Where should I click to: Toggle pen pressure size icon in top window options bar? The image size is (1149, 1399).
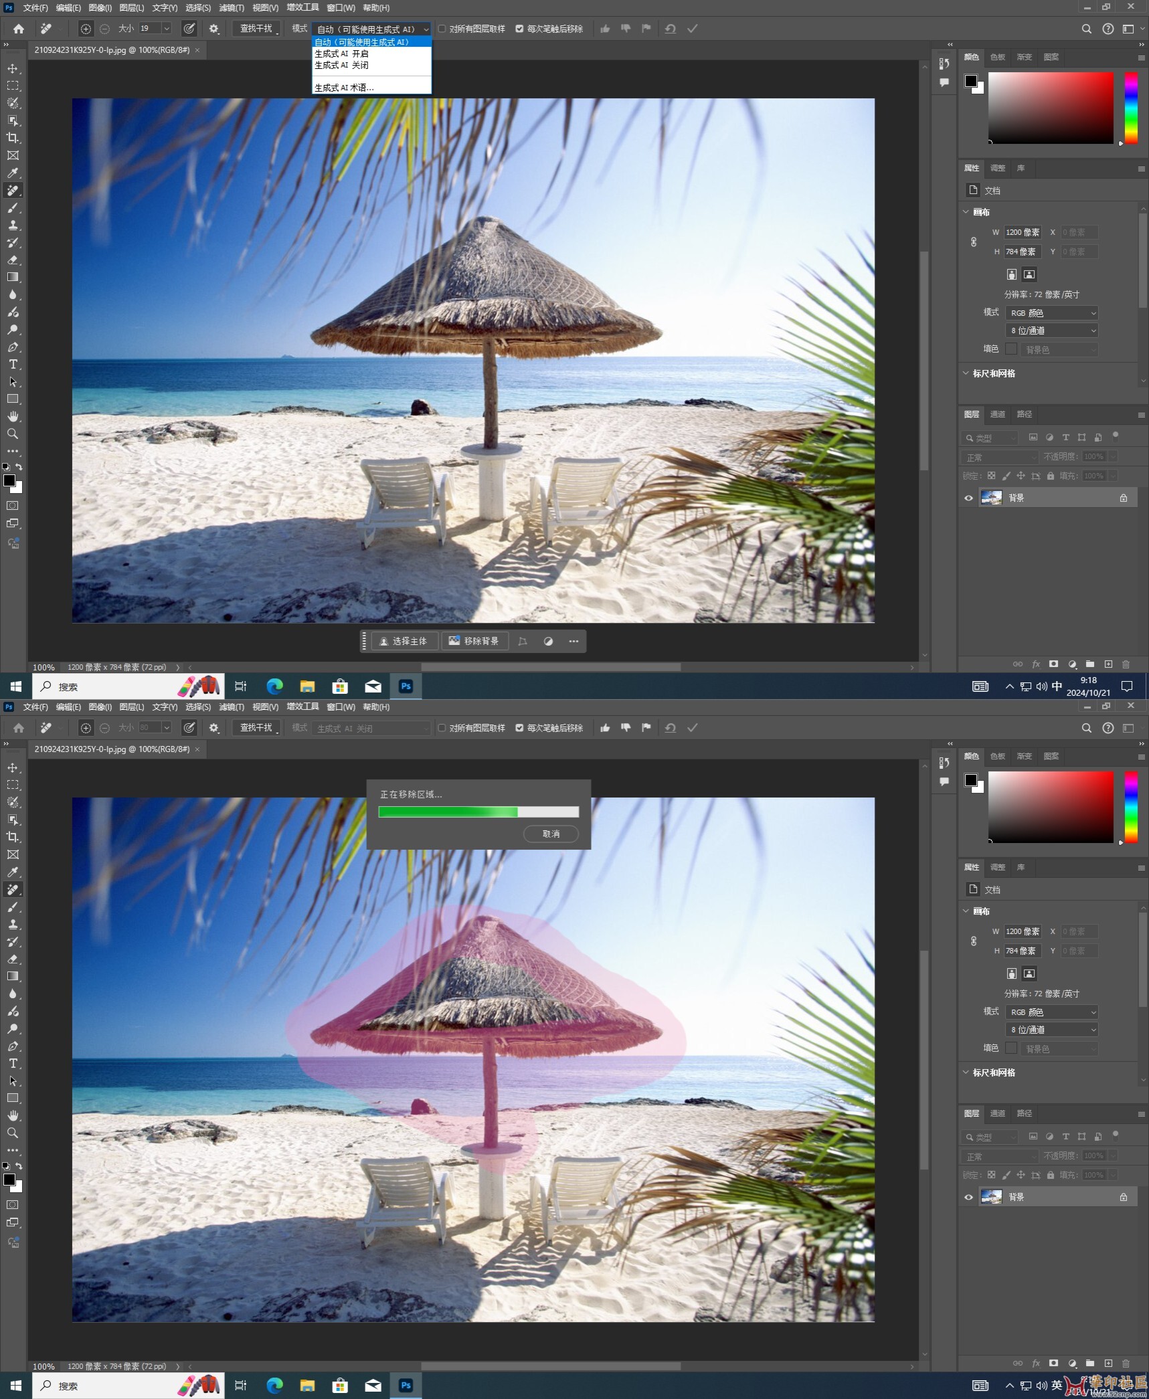[x=189, y=29]
